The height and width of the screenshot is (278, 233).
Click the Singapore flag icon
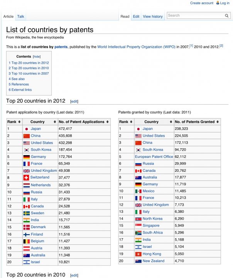[138, 226]
